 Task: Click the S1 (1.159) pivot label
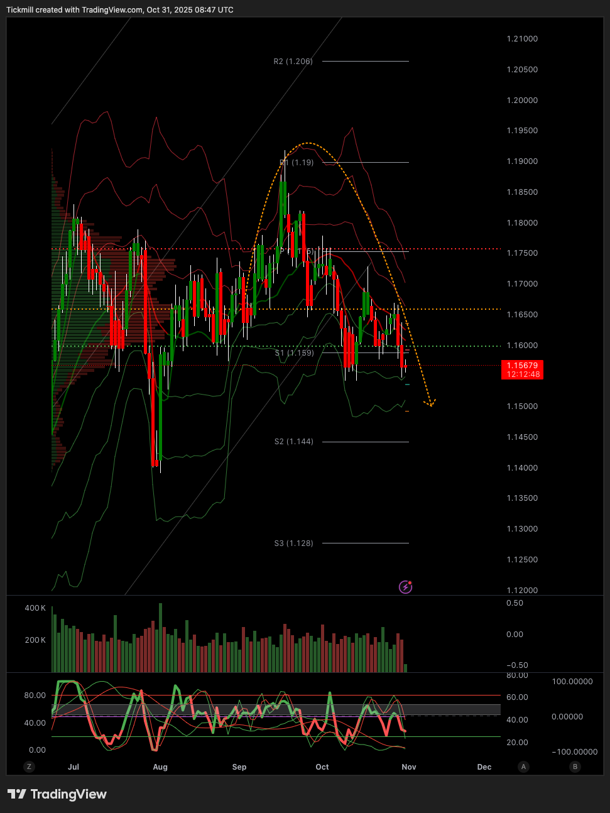click(294, 353)
